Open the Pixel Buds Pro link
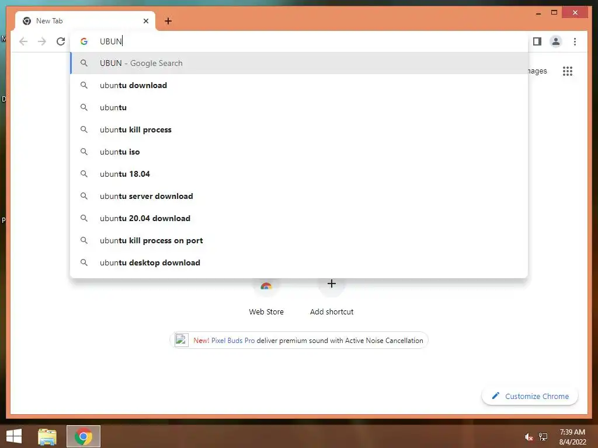598x448 pixels. tap(233, 341)
